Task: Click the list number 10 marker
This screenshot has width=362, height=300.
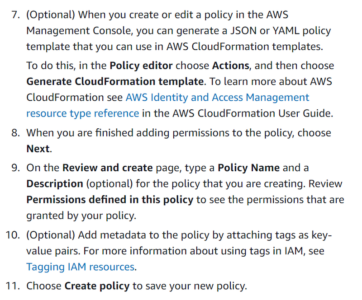Action: tap(14, 235)
